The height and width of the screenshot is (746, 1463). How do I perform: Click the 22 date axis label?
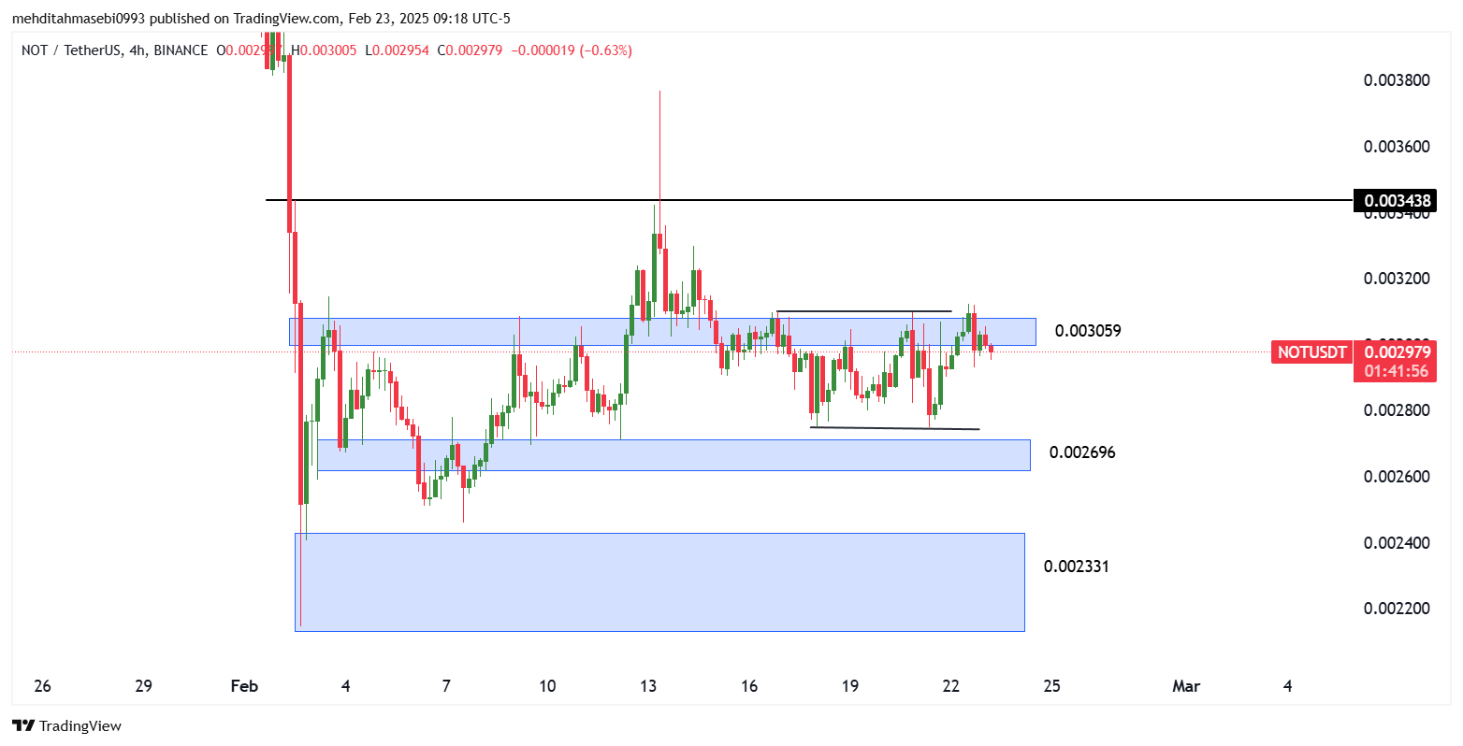[x=951, y=686]
